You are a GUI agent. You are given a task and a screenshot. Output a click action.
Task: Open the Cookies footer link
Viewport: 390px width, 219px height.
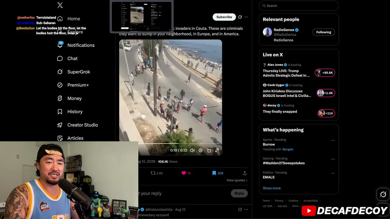293,201
